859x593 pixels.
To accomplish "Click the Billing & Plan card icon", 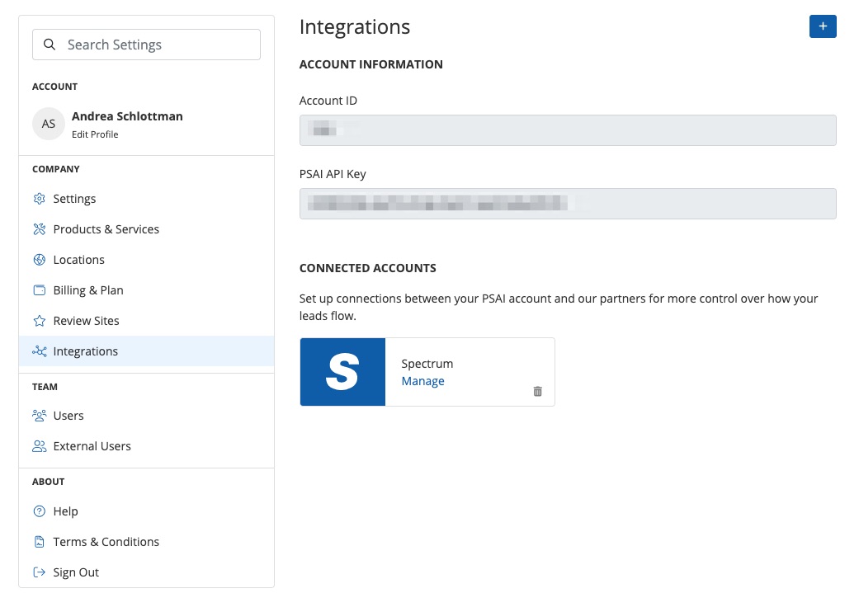I will 39,290.
